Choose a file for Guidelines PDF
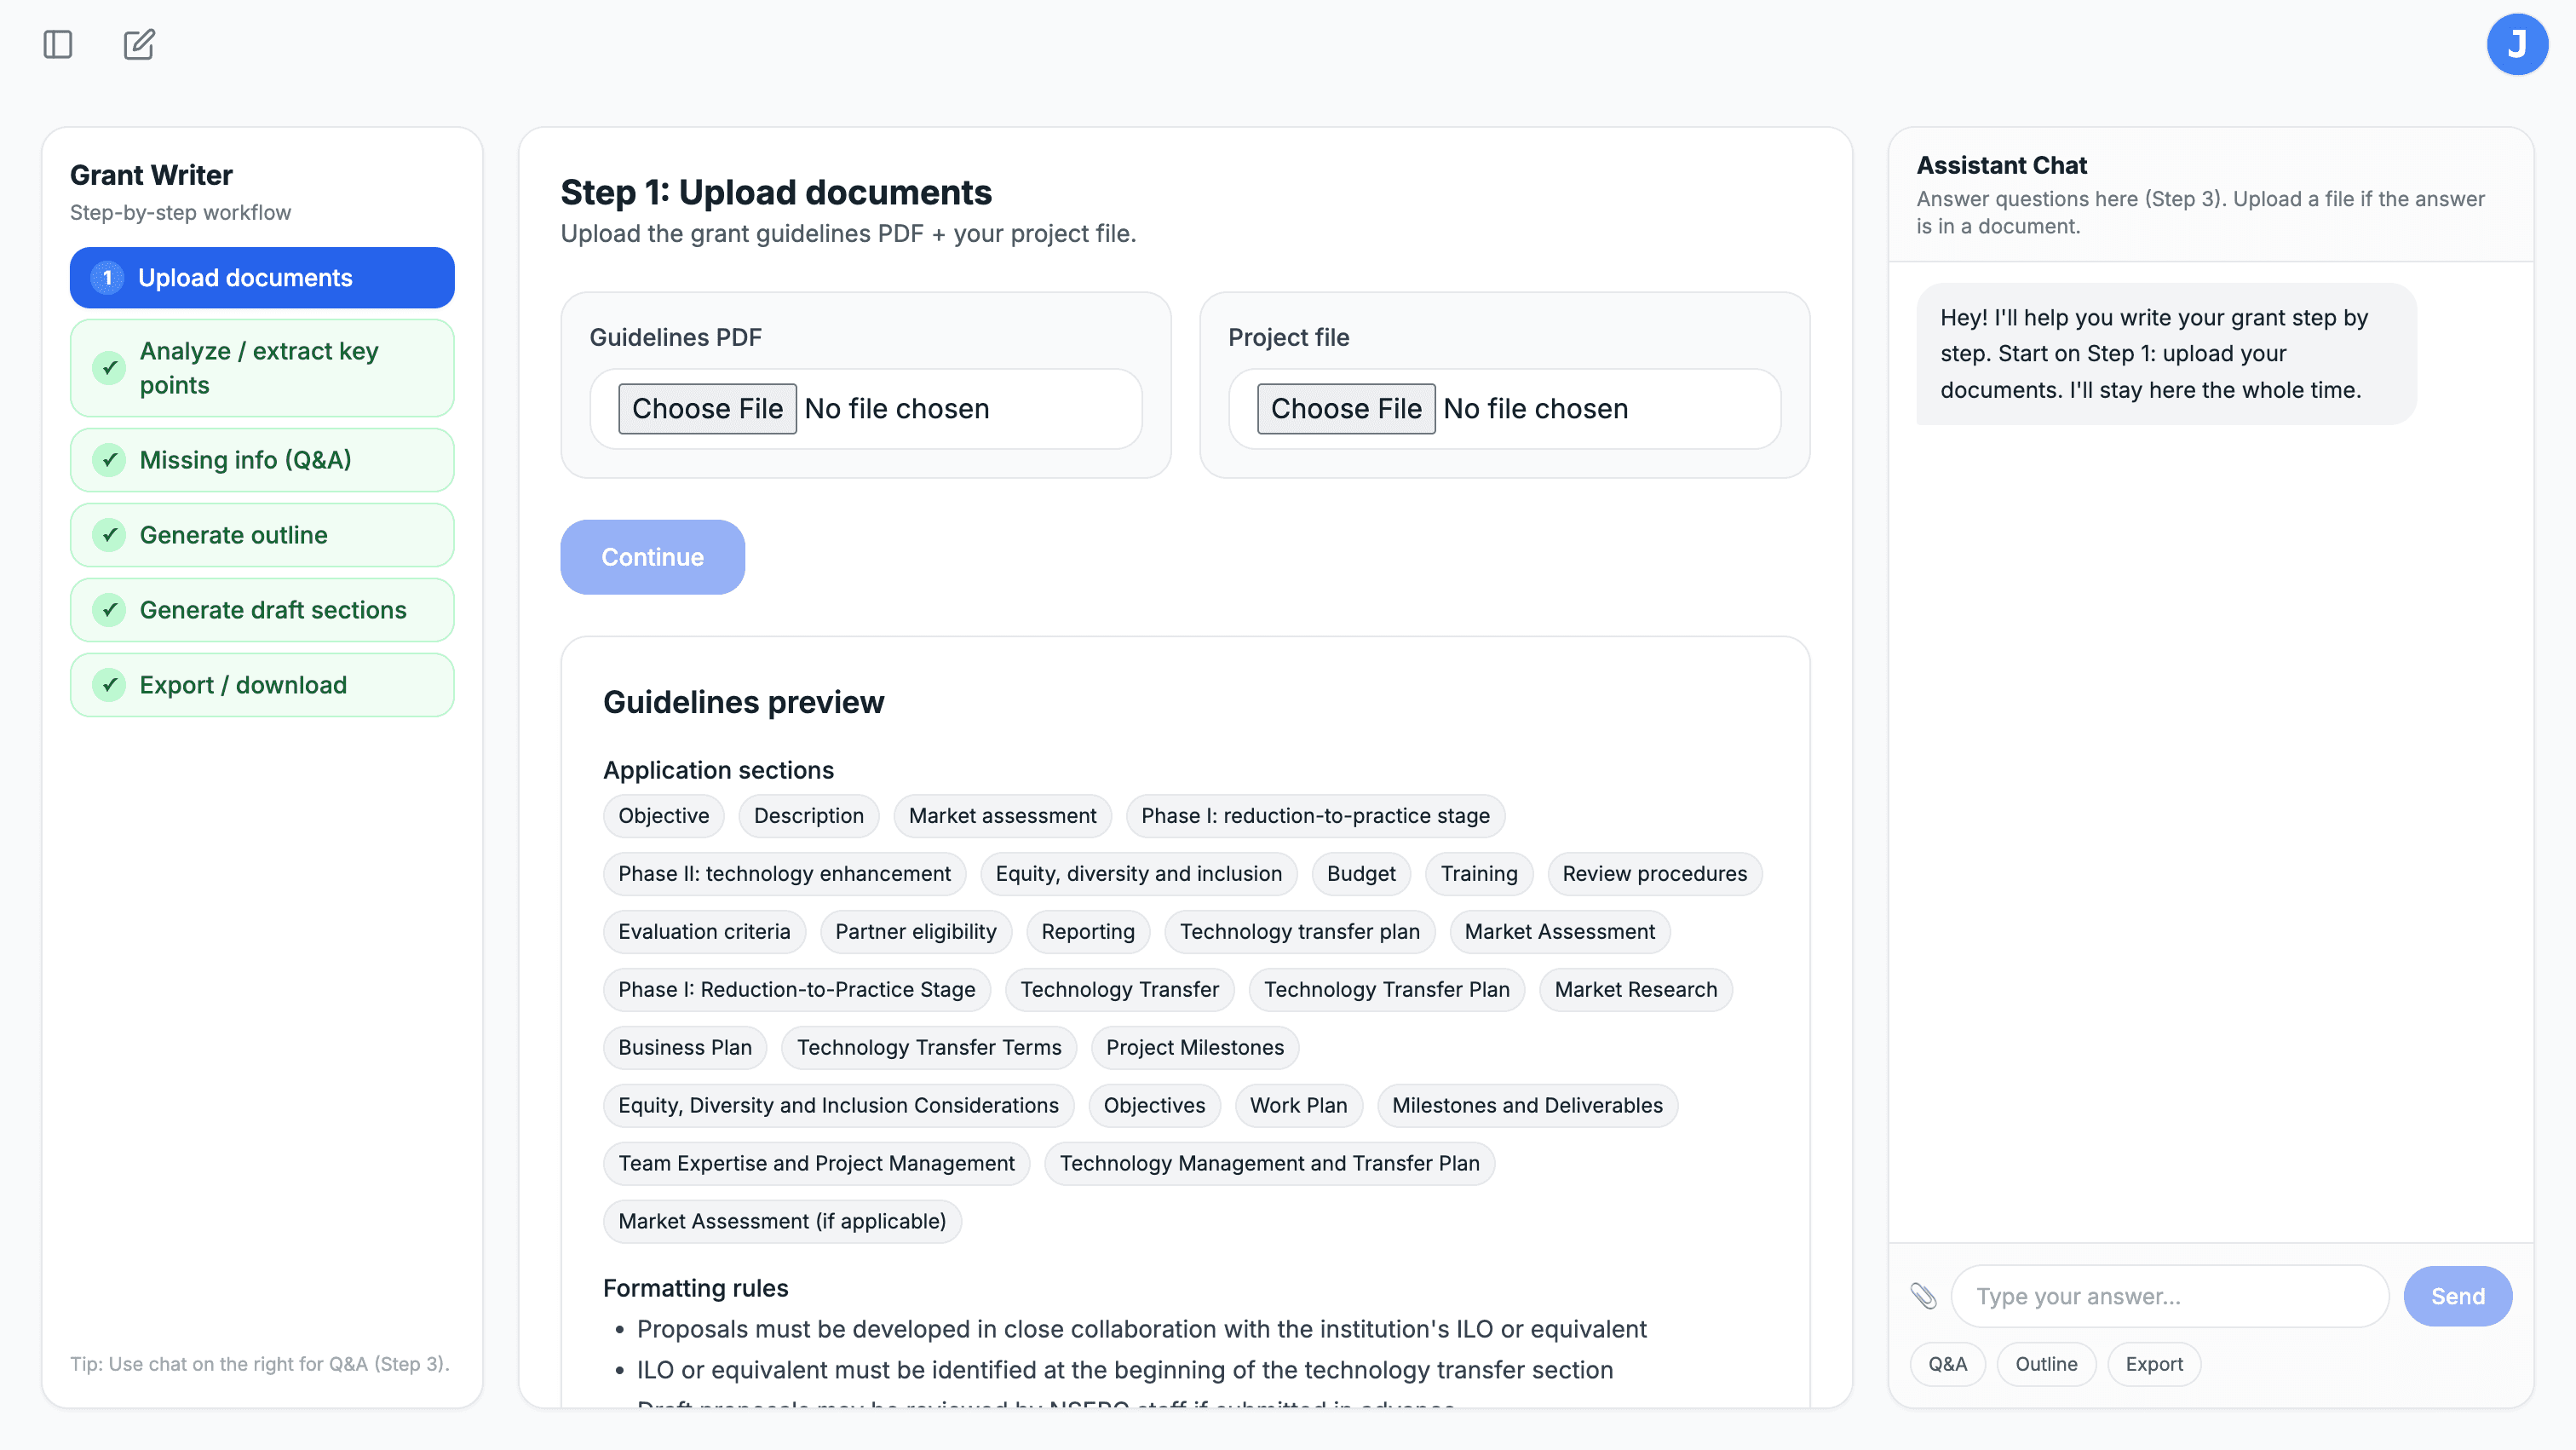Image resolution: width=2576 pixels, height=1450 pixels. pyautogui.click(x=707, y=408)
